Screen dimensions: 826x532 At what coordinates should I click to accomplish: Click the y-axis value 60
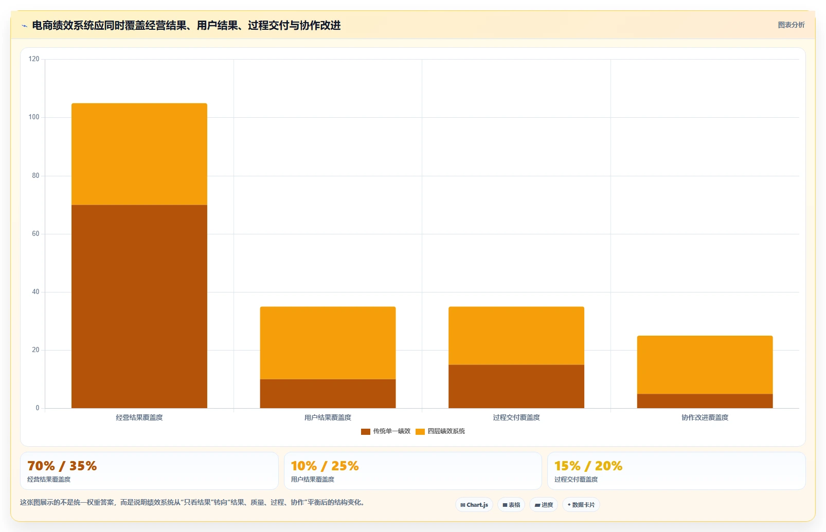pyautogui.click(x=35, y=234)
